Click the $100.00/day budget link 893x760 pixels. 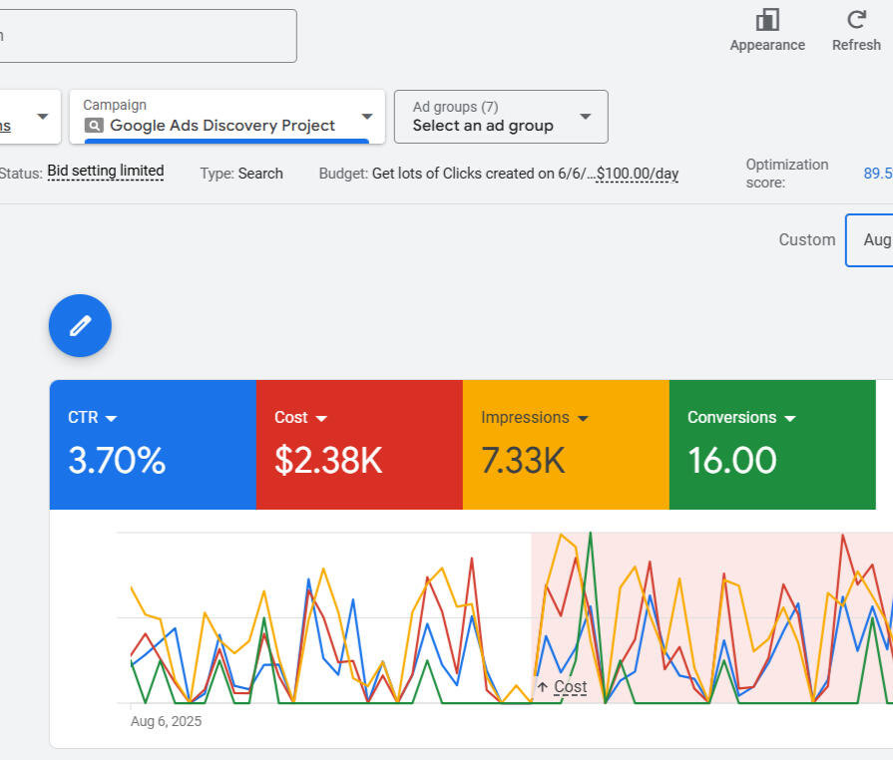(x=638, y=174)
